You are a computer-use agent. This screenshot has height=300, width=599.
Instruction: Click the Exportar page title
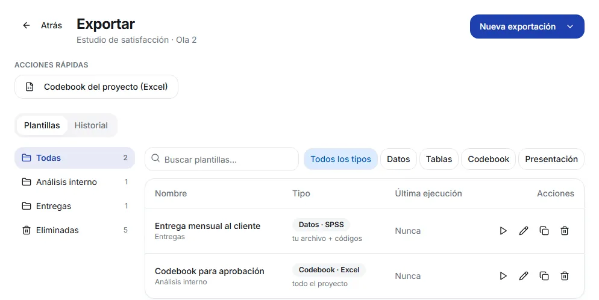point(105,24)
